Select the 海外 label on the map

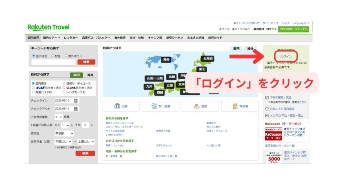[x=166, y=60]
